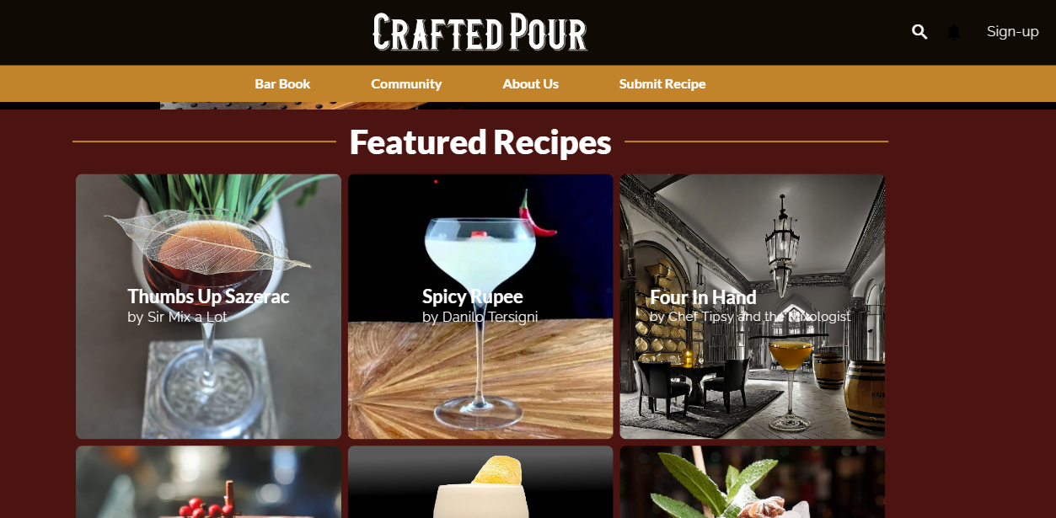Click author name Danilo Tersigni
The image size is (1056, 518).
tap(490, 318)
